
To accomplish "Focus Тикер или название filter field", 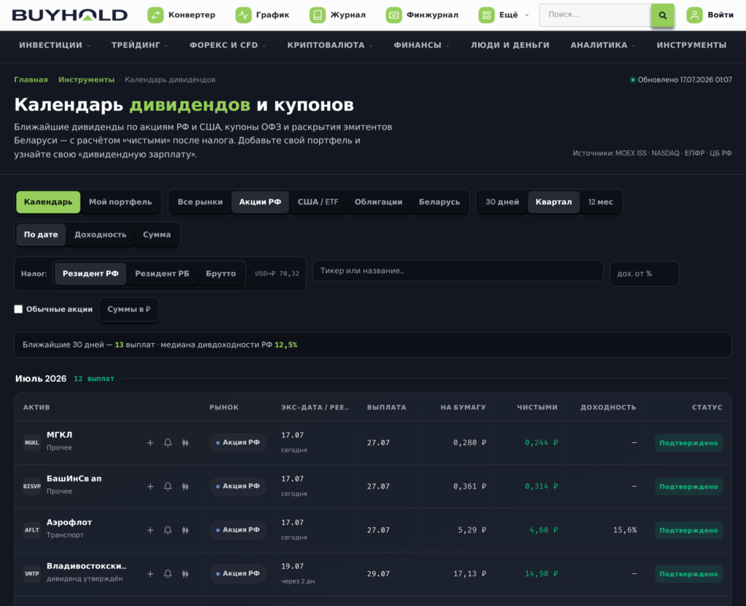I will point(458,271).
